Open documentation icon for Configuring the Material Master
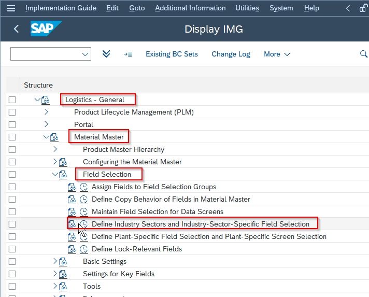The height and width of the screenshot is (297, 369). pyautogui.click(x=63, y=162)
